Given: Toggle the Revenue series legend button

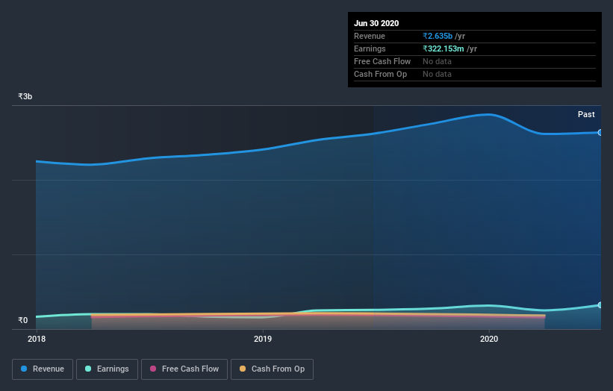Looking at the screenshot, I should point(43,369).
